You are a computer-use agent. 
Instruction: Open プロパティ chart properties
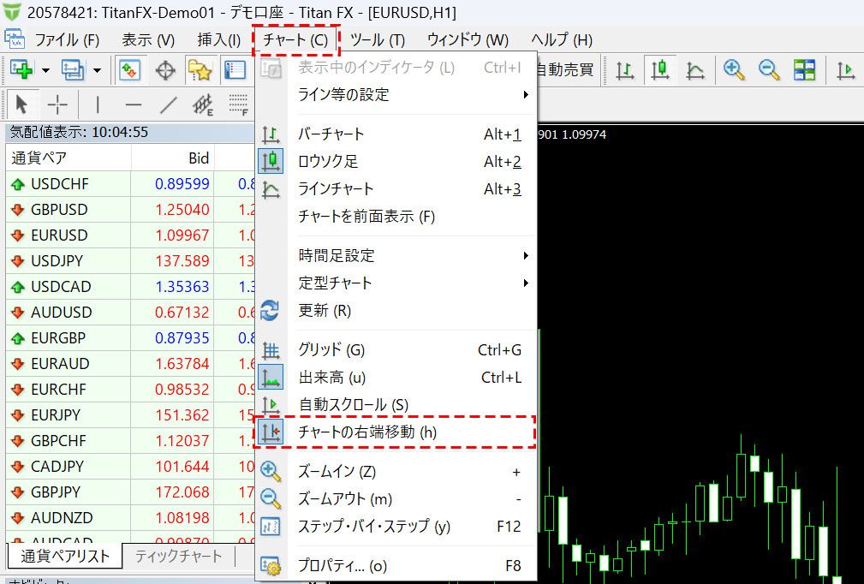(x=342, y=565)
